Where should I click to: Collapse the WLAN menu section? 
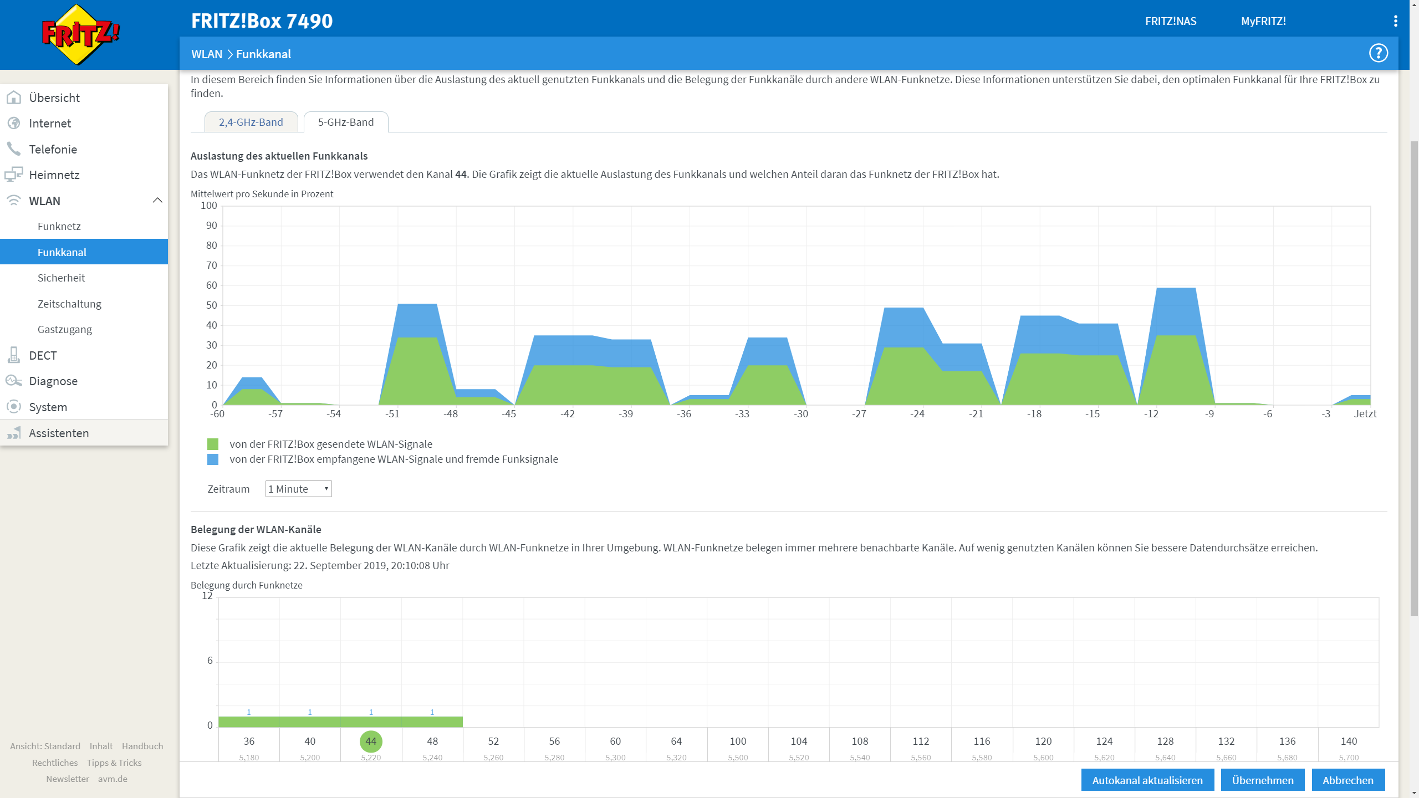point(157,201)
